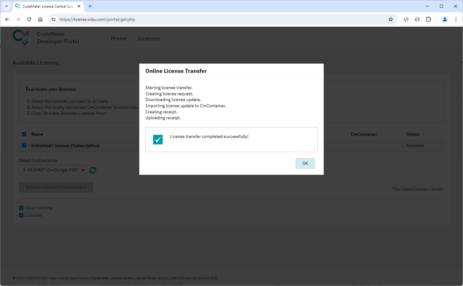Viewport: 463px width, 286px height.
Task: Close the CodeMeter License Central tab
Action: (79, 6)
